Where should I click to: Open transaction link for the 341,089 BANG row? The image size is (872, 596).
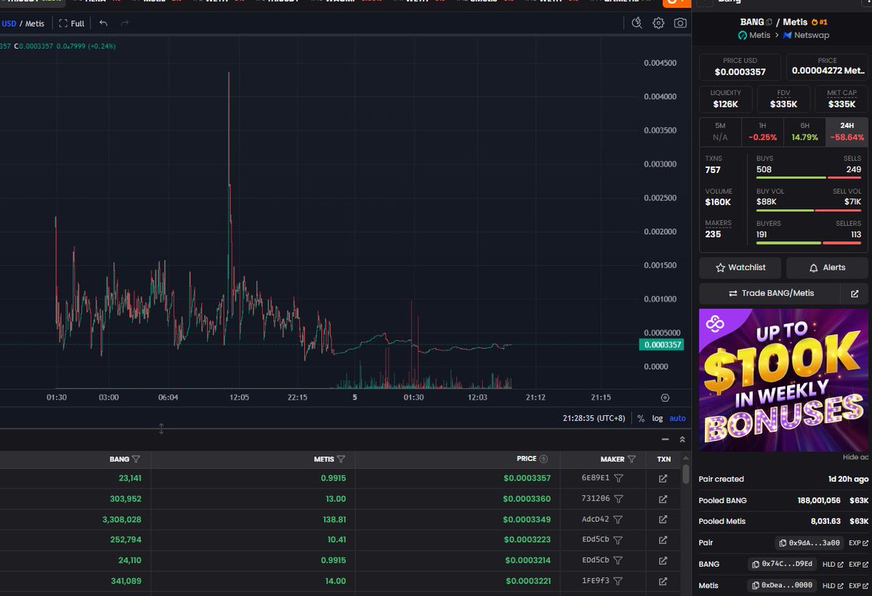pos(663,581)
